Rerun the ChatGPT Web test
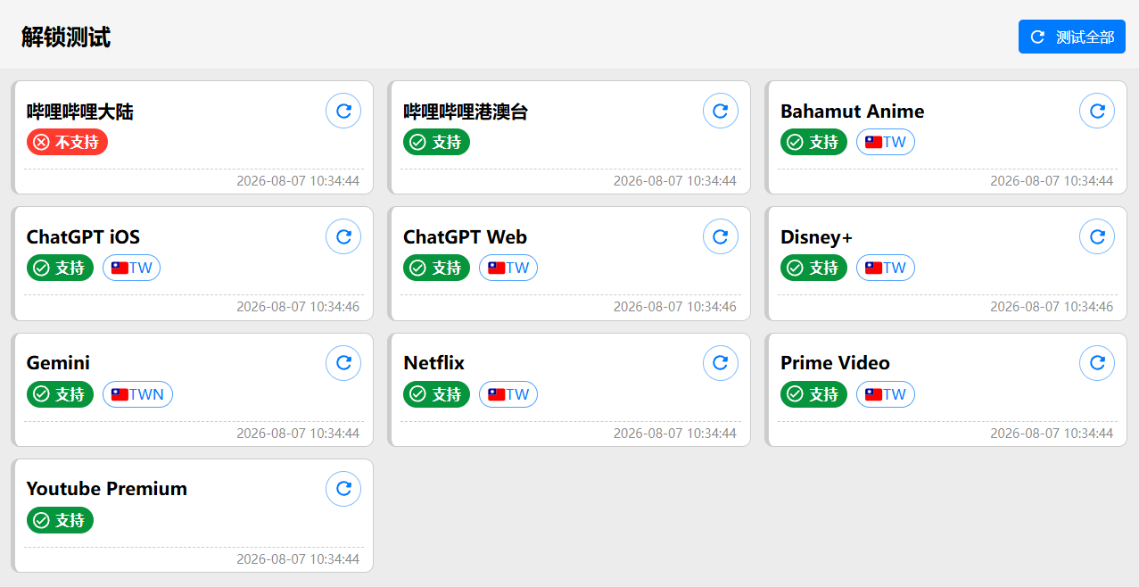This screenshot has height=587, width=1139. tap(721, 236)
